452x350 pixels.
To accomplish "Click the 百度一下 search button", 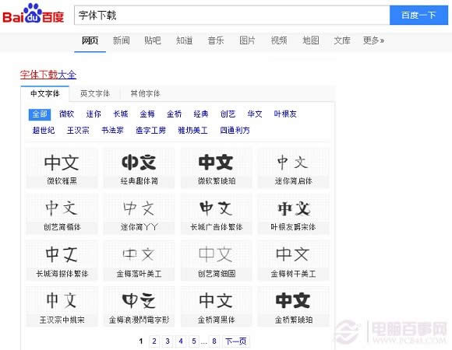I will (418, 15).
